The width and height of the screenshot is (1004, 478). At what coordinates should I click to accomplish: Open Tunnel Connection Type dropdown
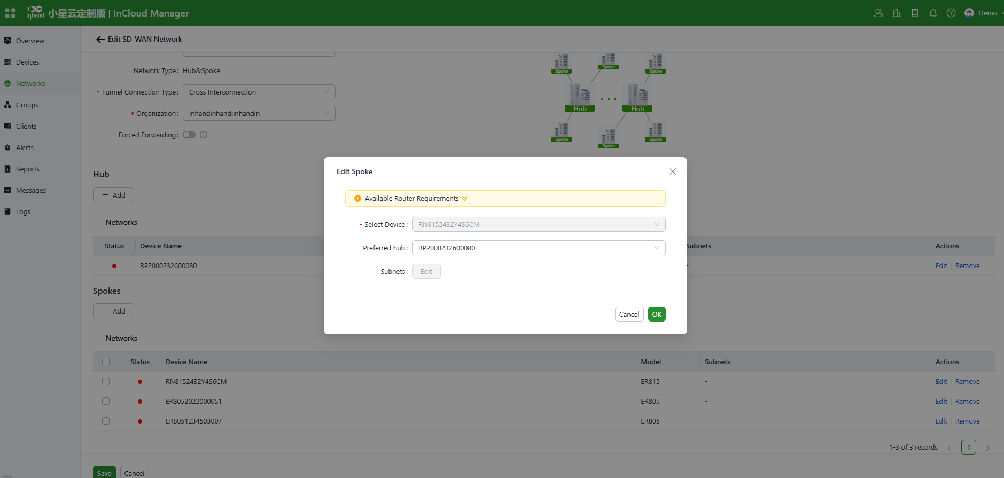[x=259, y=92]
